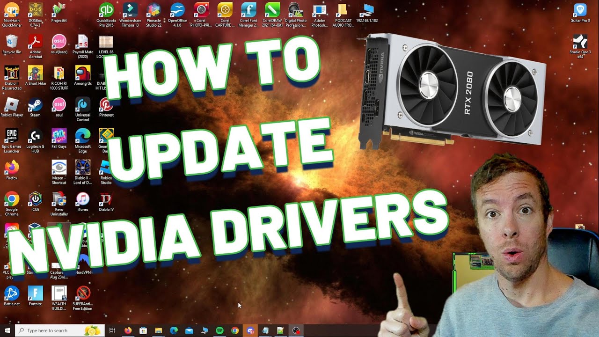Click the taskbar app with 9+ badge

click(x=250, y=330)
